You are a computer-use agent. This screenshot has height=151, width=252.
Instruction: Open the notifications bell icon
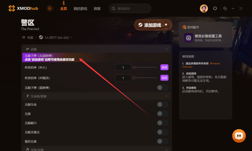point(215,8)
